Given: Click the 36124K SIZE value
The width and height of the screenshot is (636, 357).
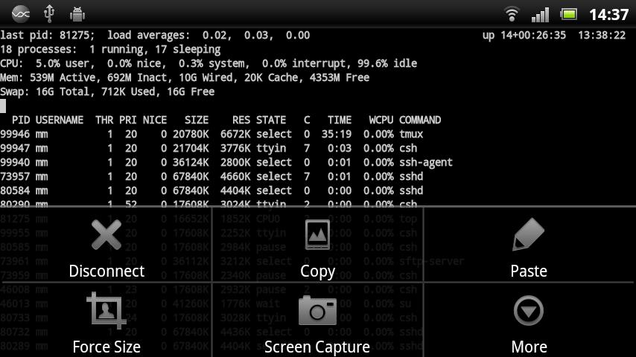Looking at the screenshot, I should coord(191,162).
